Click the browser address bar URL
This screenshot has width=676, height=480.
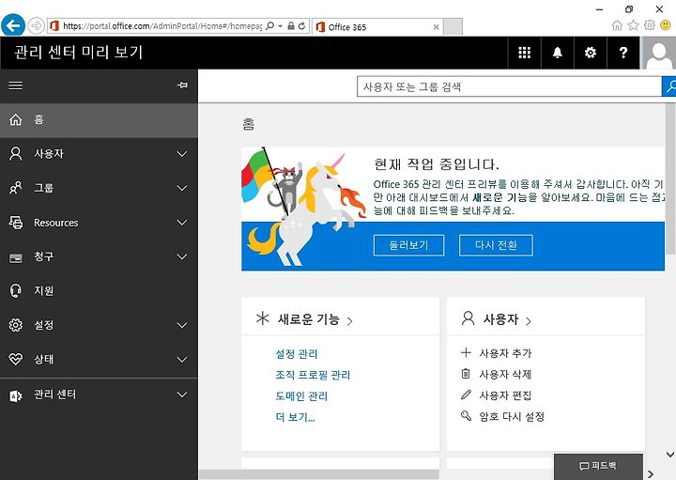pyautogui.click(x=162, y=26)
